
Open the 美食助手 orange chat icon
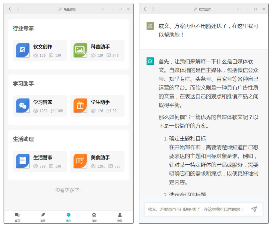[x=80, y=161]
